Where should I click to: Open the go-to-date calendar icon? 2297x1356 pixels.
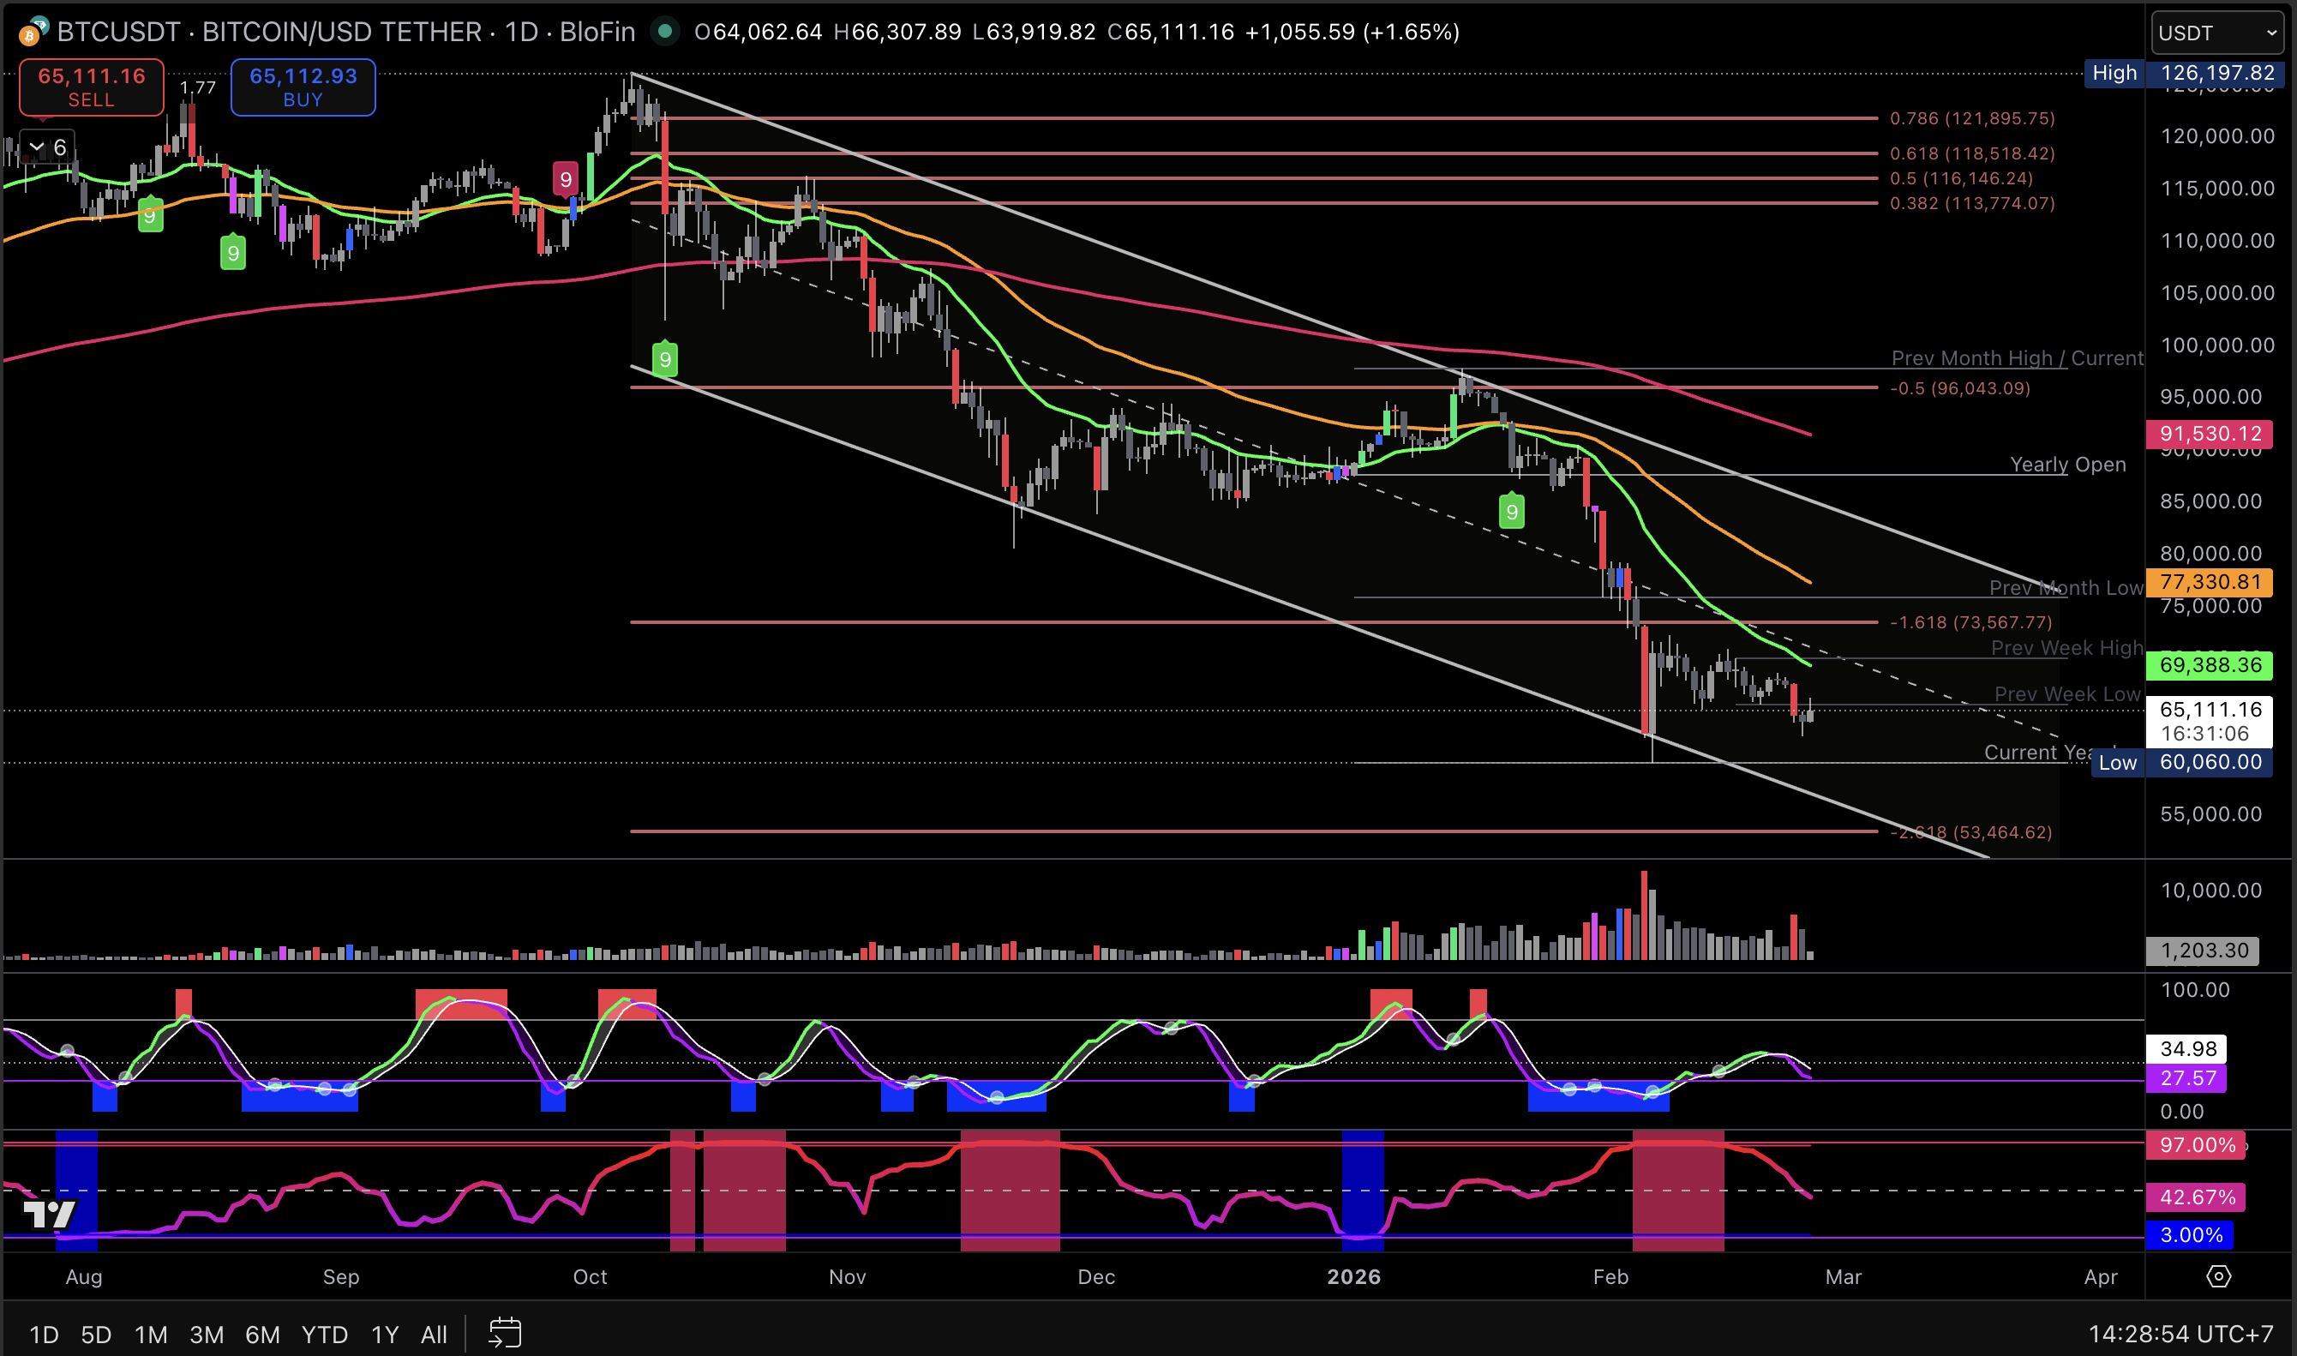click(504, 1333)
